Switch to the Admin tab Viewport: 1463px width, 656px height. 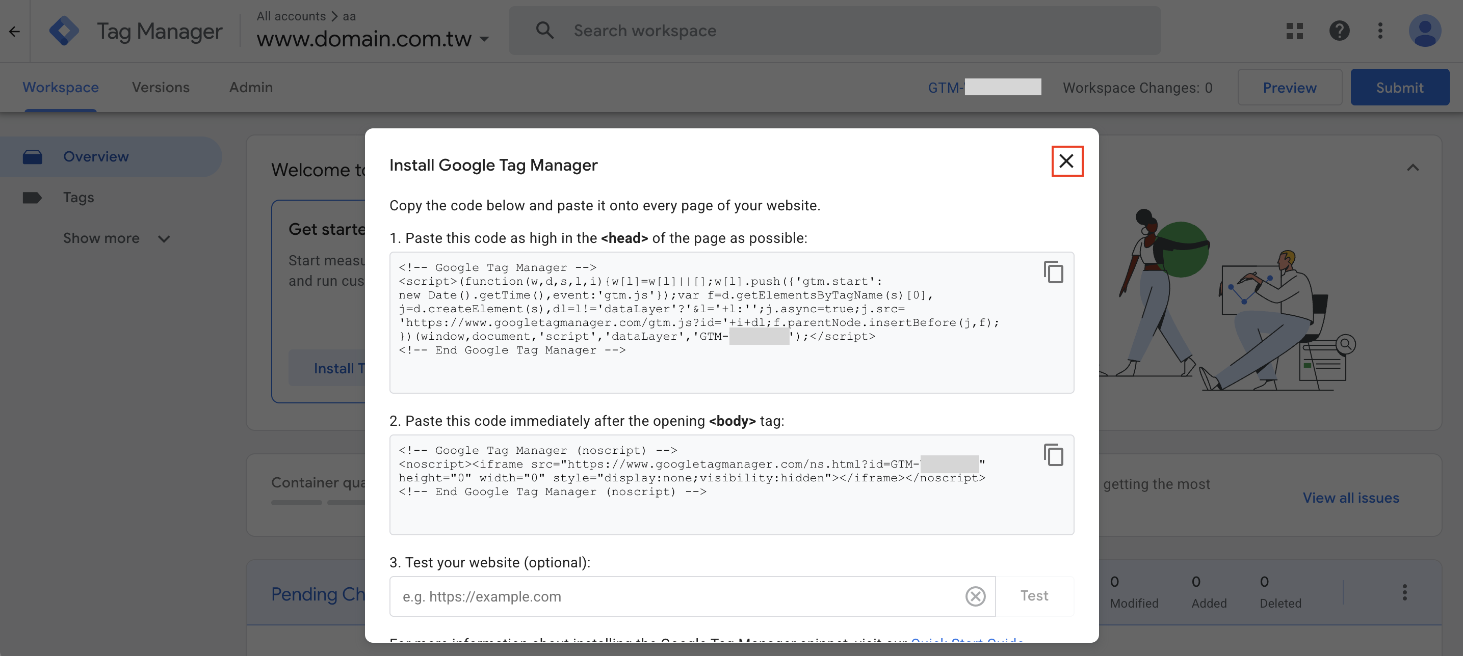point(251,88)
